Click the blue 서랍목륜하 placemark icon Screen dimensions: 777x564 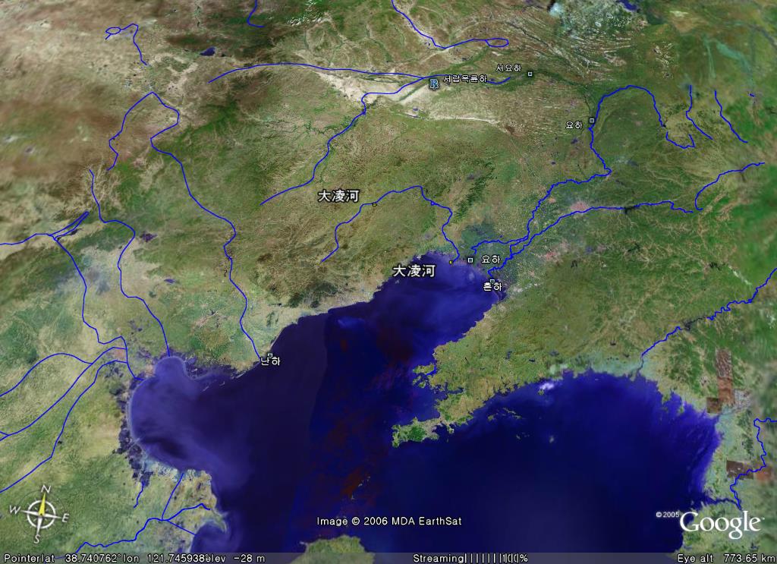point(433,83)
